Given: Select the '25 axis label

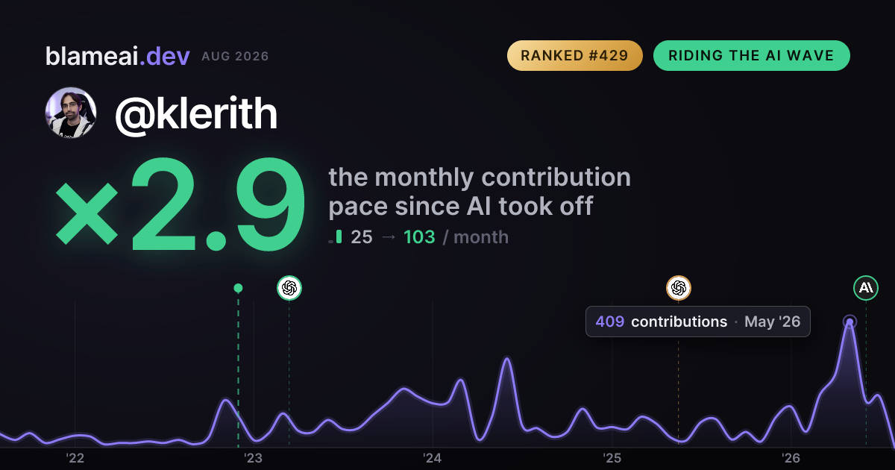Looking at the screenshot, I should 612,458.
